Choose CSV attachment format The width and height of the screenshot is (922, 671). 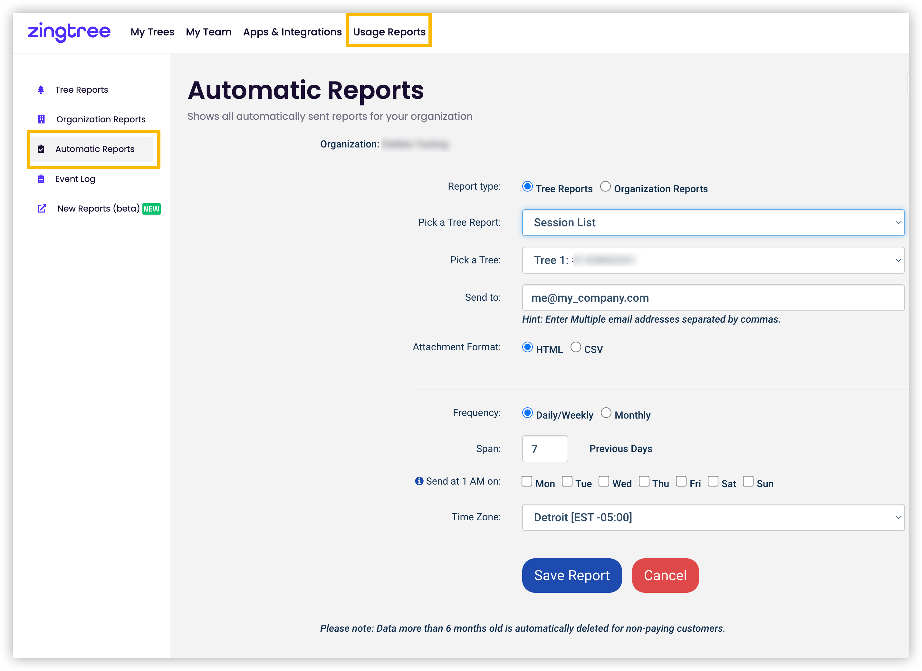[576, 347]
